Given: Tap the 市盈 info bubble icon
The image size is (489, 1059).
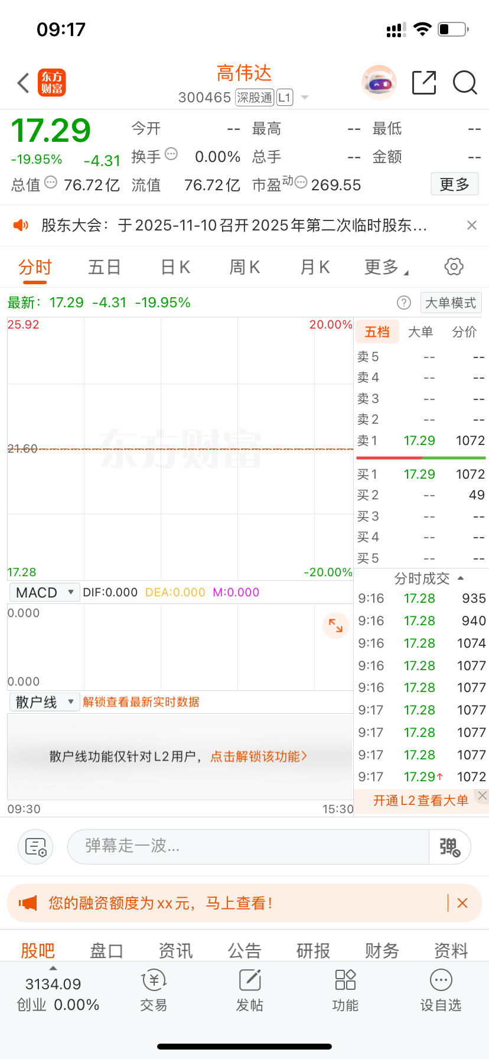Looking at the screenshot, I should pyautogui.click(x=301, y=182).
